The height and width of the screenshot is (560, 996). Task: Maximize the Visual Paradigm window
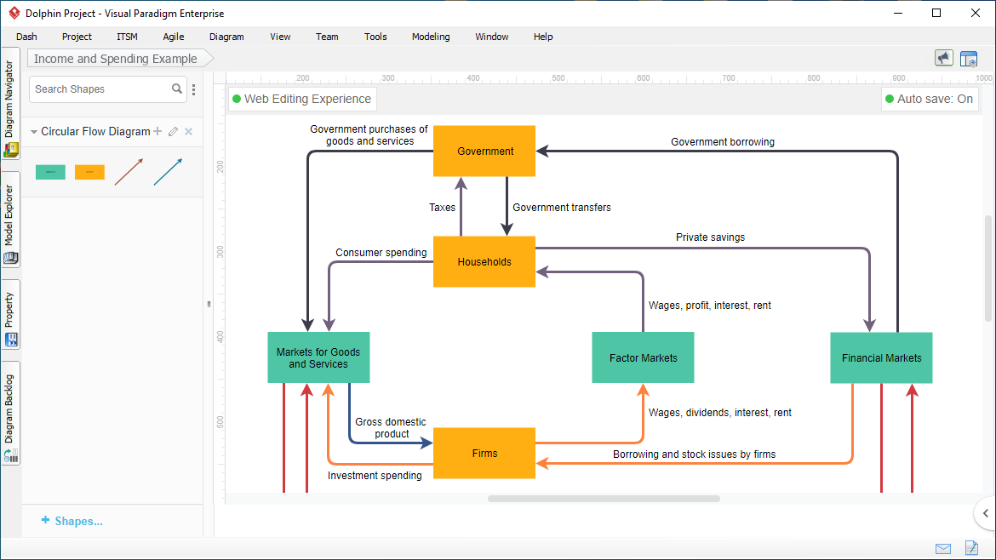(x=936, y=13)
